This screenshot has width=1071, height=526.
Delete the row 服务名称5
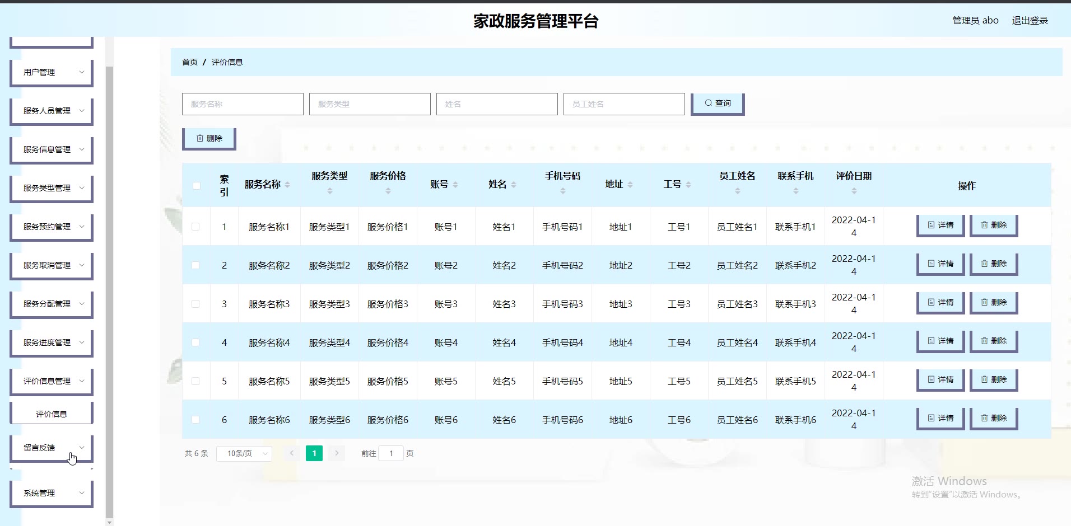click(x=994, y=380)
